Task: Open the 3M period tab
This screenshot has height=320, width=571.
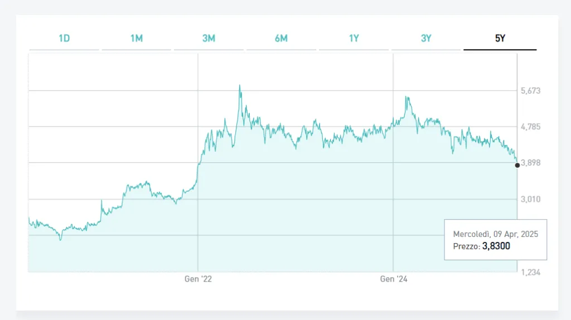Action: (x=209, y=38)
